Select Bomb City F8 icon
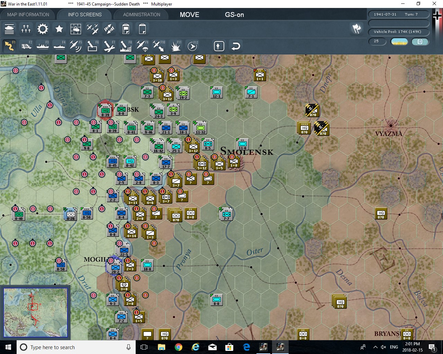The image size is (443, 354). point(126,46)
